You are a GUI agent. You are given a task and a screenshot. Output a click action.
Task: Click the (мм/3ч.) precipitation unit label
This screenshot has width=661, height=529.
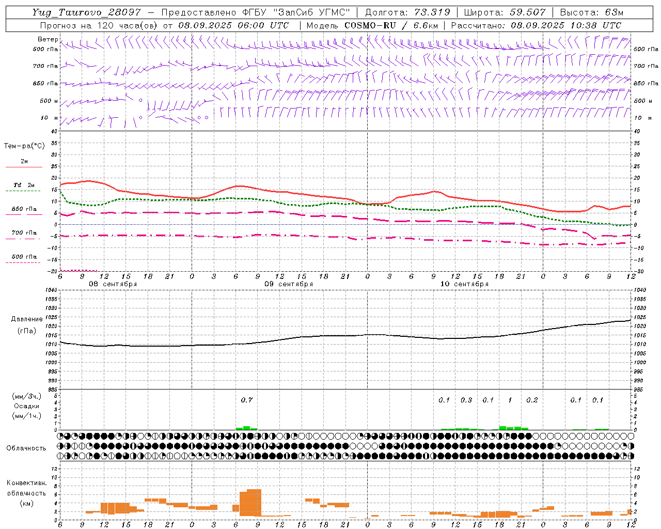[27, 396]
